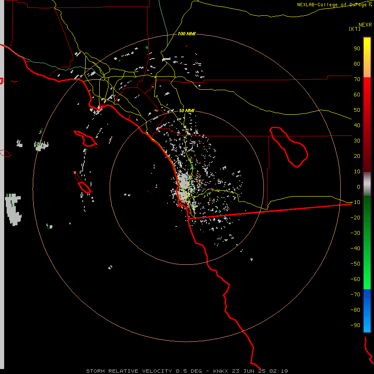Click the -80 value on the velocity scale
374x374 pixels.
pos(355,310)
